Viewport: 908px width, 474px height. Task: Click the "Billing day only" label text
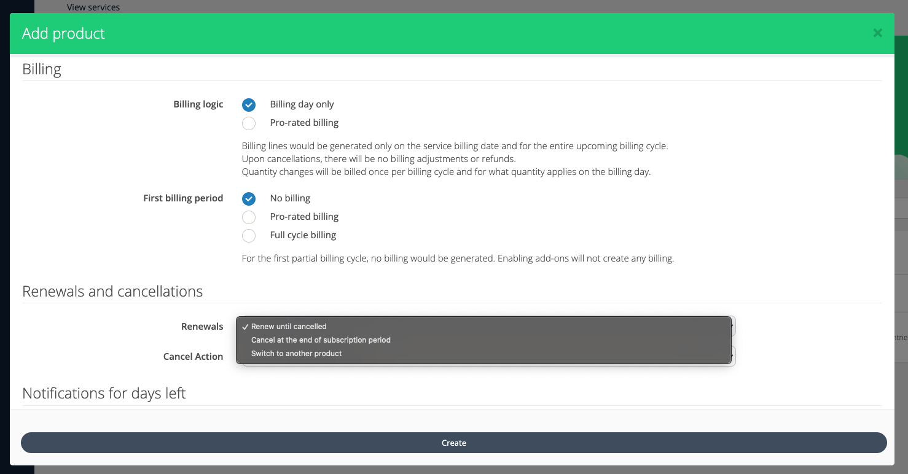point(302,104)
